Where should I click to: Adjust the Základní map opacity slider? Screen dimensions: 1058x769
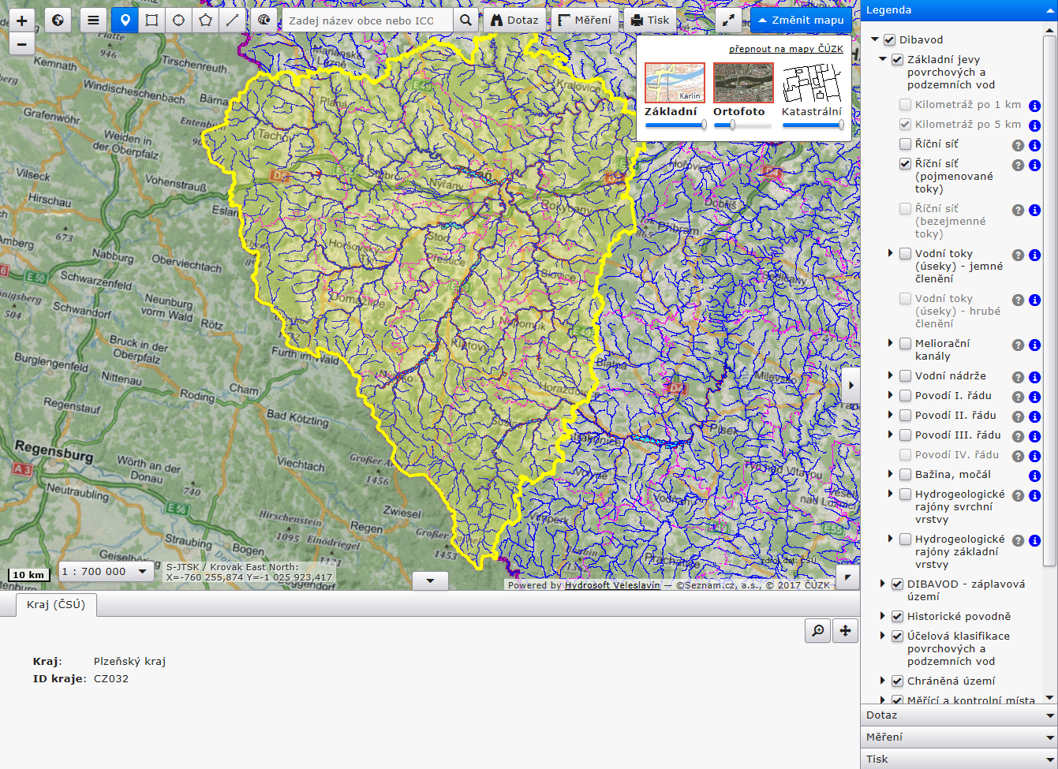(x=675, y=125)
